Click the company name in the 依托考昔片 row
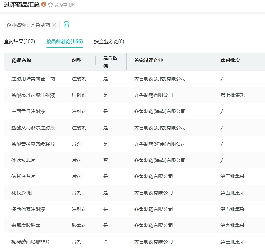Viewport: 265px width, 250px height. (153, 176)
